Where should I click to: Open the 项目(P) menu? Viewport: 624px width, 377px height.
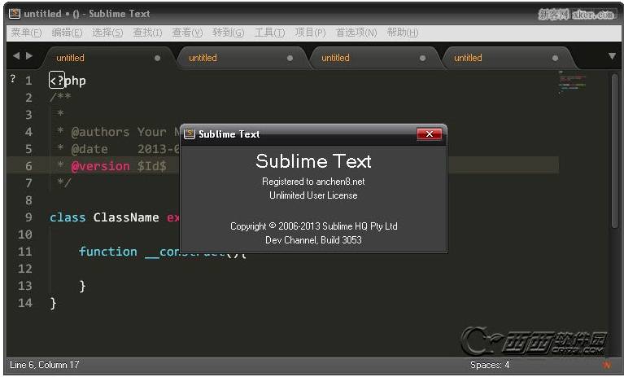point(310,33)
